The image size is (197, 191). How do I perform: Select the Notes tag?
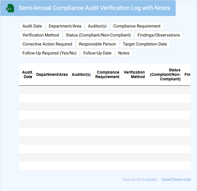point(124,53)
